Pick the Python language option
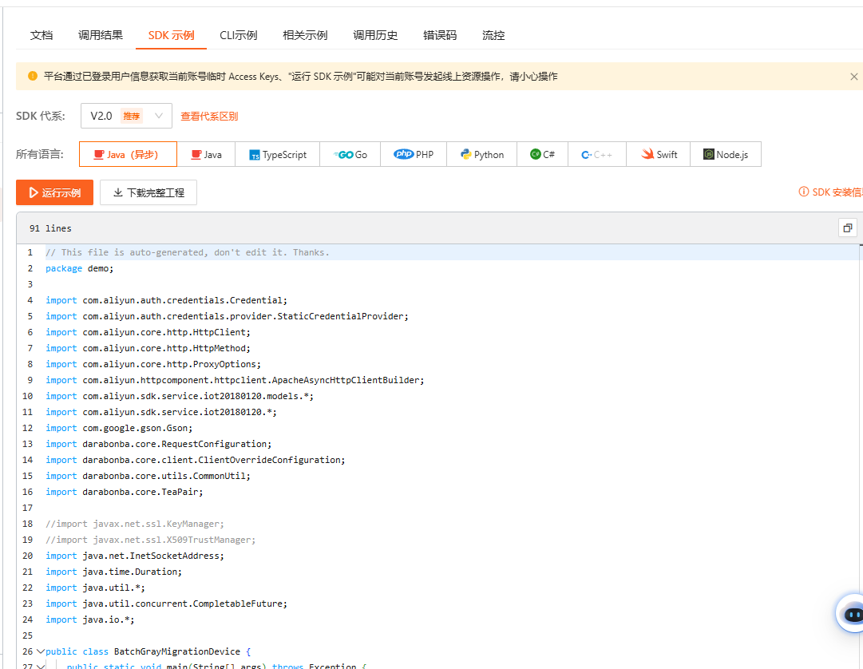This screenshot has width=863, height=669. pyautogui.click(x=481, y=155)
